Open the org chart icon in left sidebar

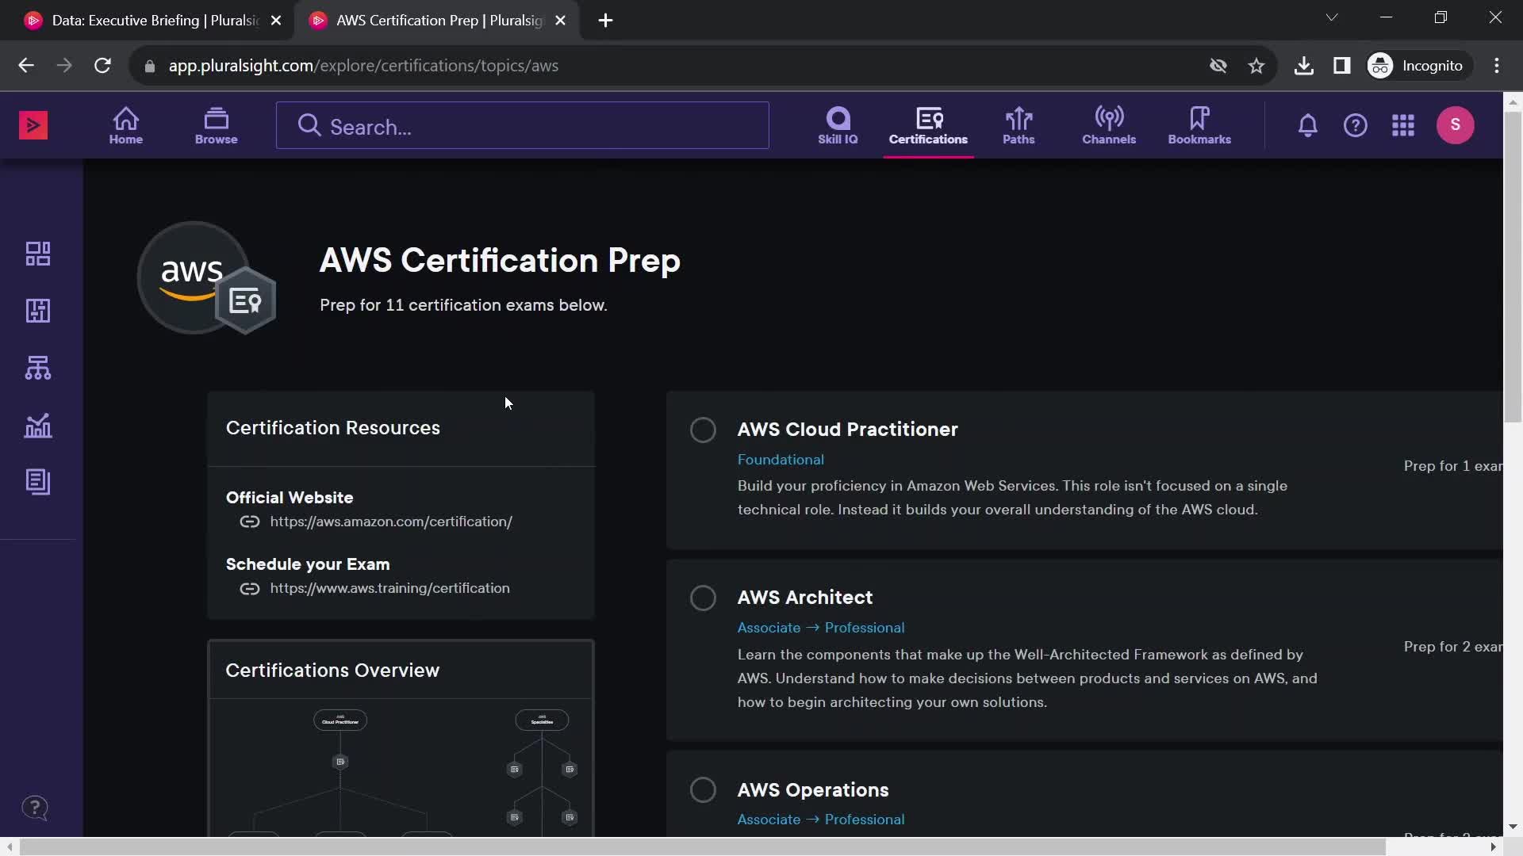pos(38,368)
